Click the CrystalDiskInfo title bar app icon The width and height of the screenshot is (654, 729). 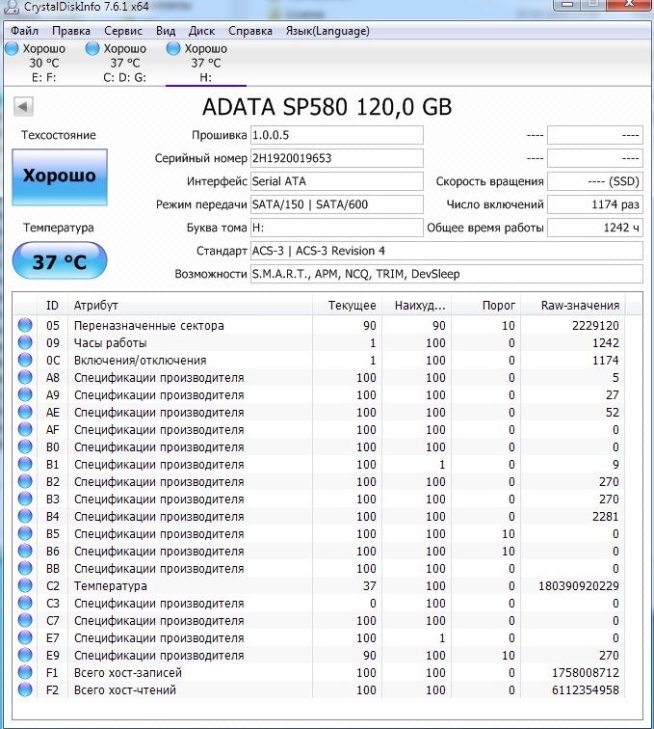pyautogui.click(x=11, y=6)
